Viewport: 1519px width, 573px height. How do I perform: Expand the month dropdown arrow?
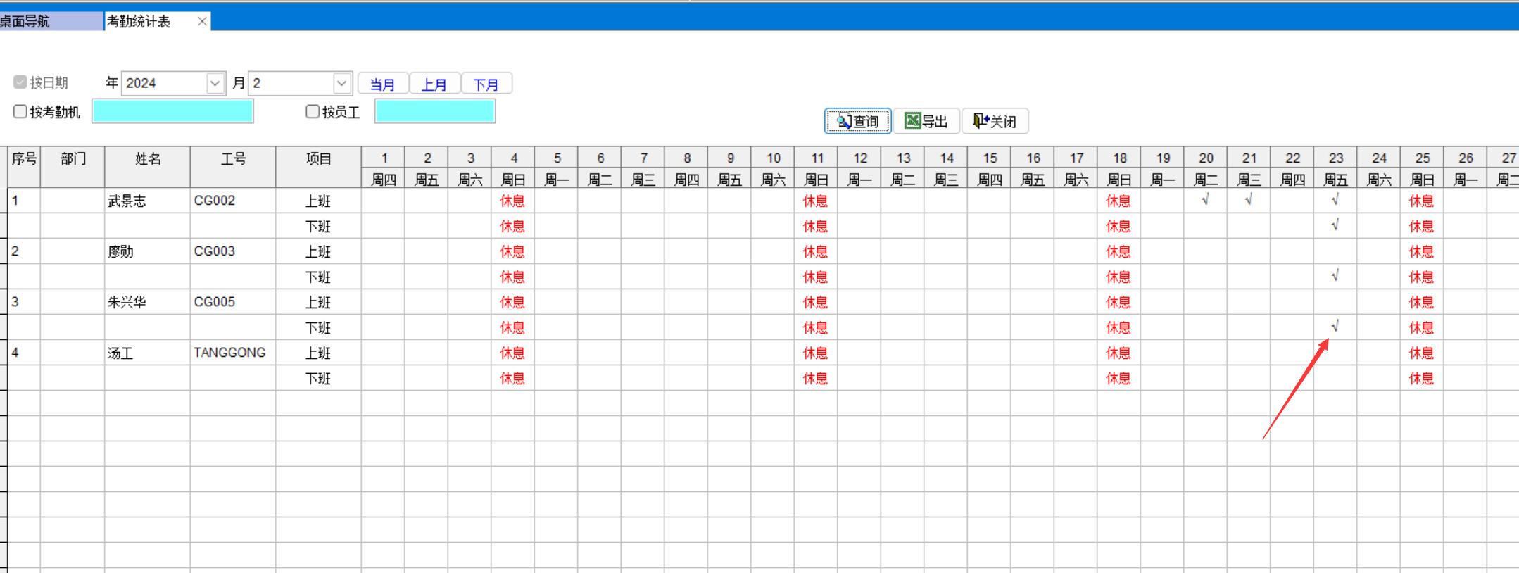pos(341,83)
